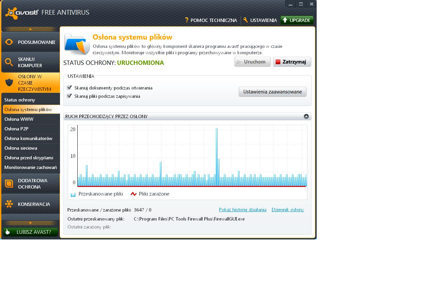441x296 pixels.
Task: Collapse the Ruch przechodzący przez osłony panel
Action: (306, 116)
